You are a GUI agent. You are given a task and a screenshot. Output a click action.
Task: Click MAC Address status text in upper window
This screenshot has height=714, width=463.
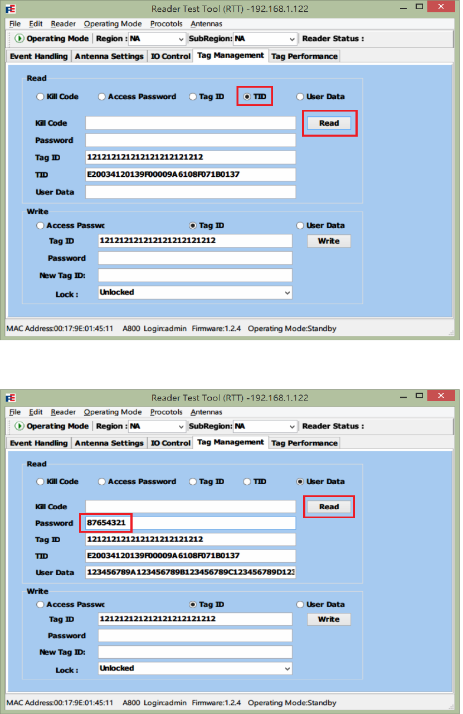[x=60, y=329]
